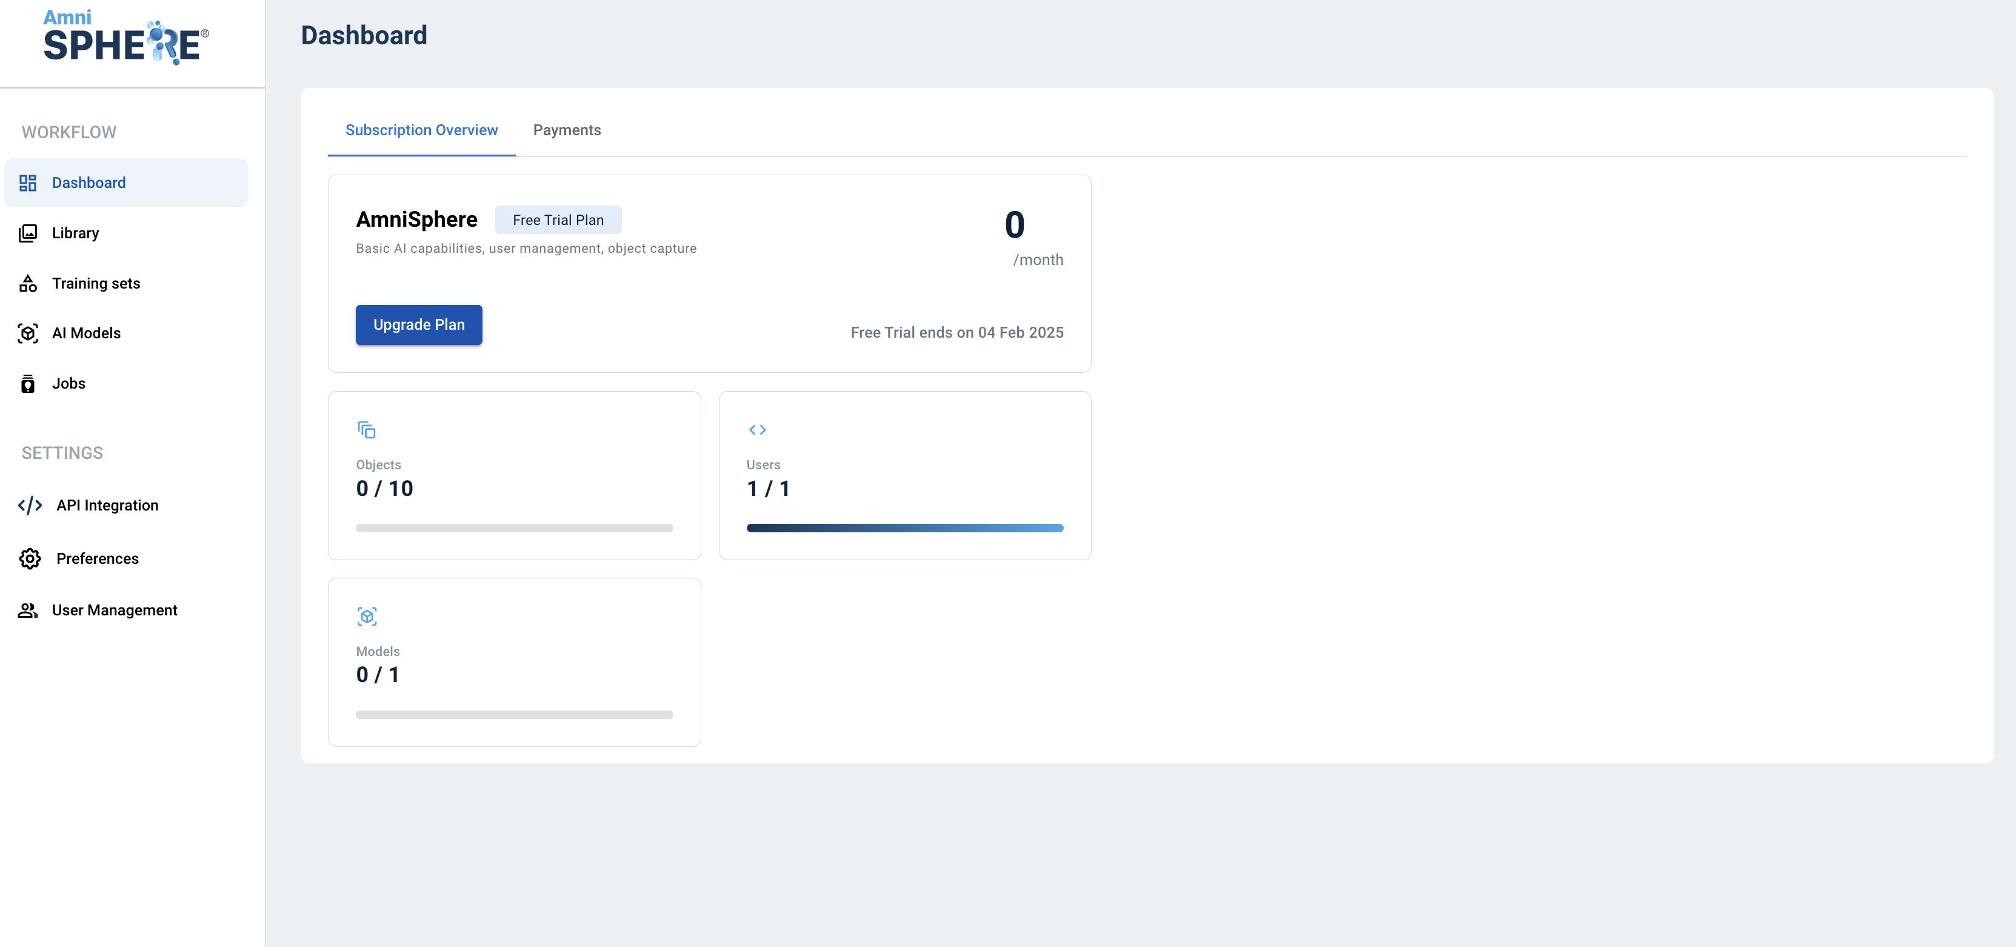Click the Jobs icon in sidebar

[x=28, y=384]
